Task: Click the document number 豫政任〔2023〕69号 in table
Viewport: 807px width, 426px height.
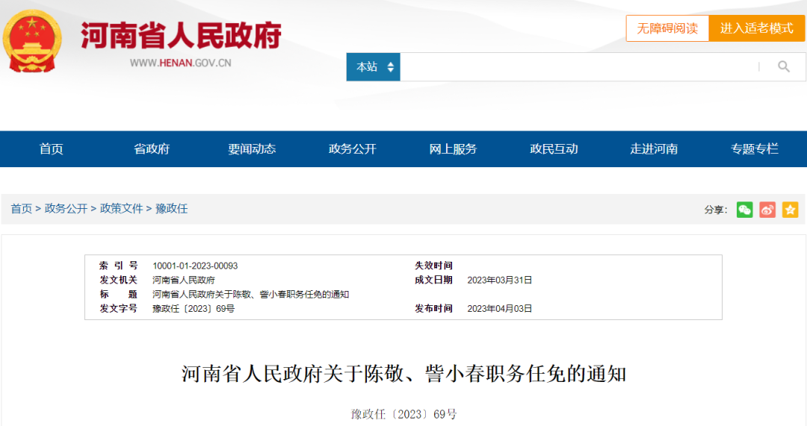Action: click(x=194, y=309)
